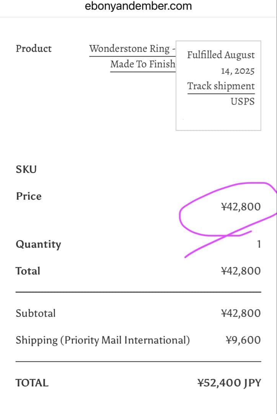Select the USPS carrier label
Viewport: 277px width, 414px height.
(243, 102)
